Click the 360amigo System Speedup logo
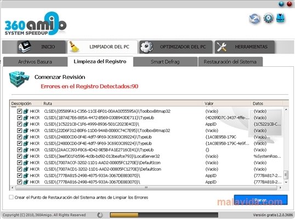 click(36, 24)
